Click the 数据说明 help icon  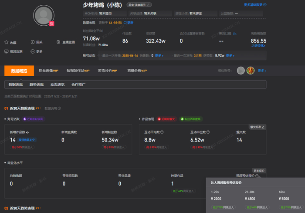point(59,108)
